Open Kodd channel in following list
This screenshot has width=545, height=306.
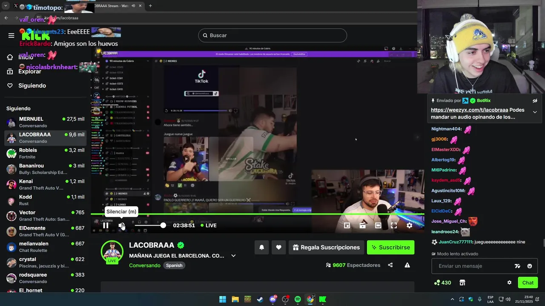[45, 200]
